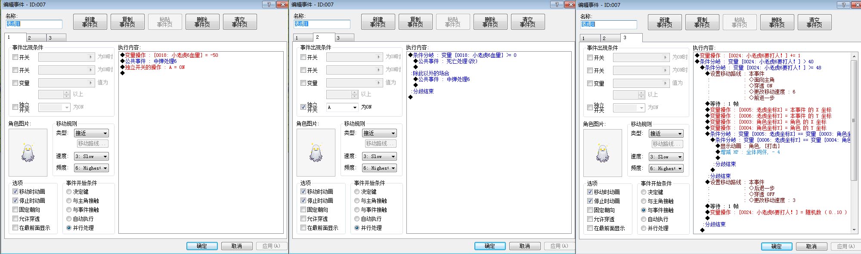Click the 名称 name field in the right window

pyautogui.click(x=609, y=25)
